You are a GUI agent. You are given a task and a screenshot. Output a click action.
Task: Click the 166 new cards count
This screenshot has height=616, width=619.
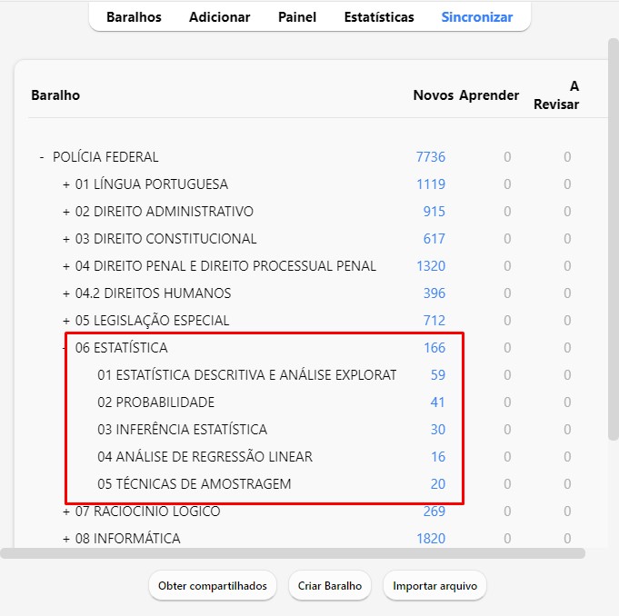point(434,348)
